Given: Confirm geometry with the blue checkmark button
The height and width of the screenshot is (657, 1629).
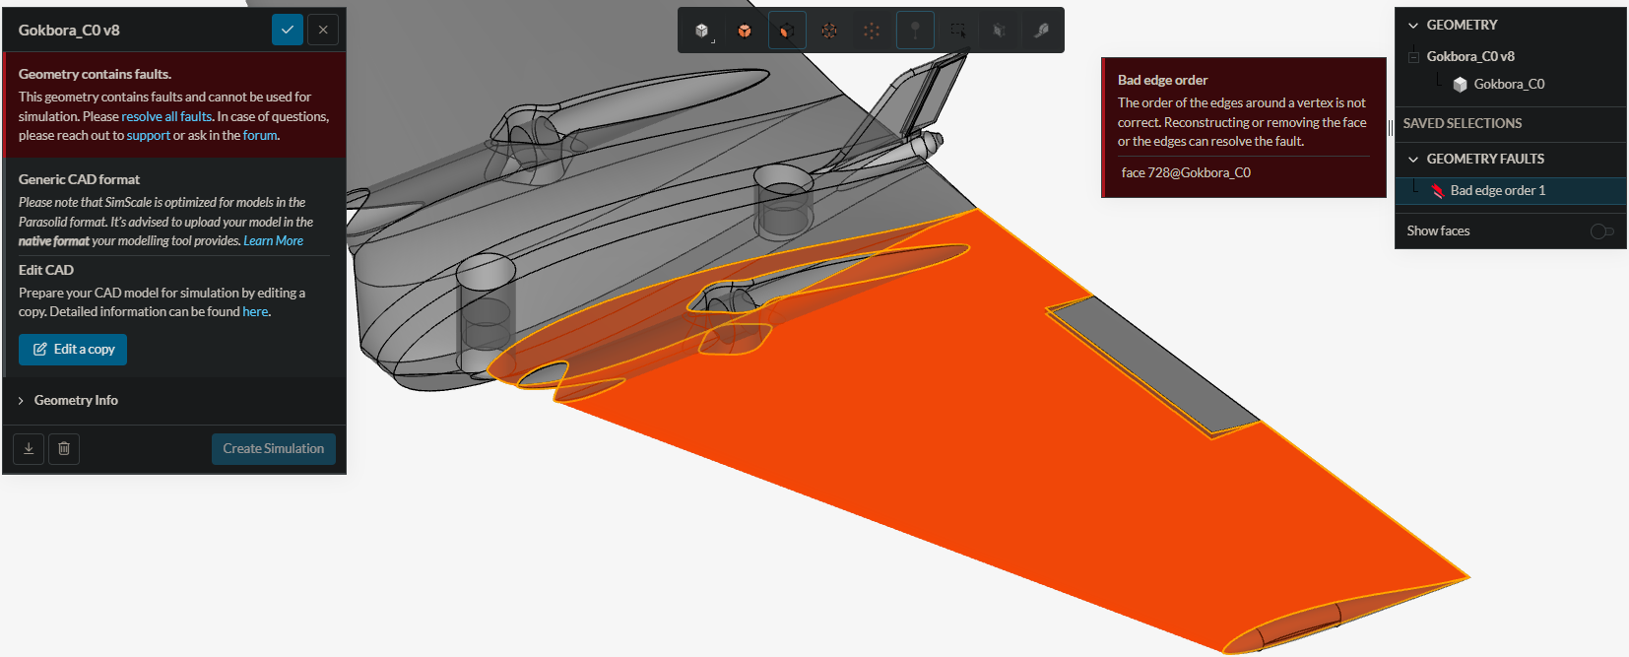Looking at the screenshot, I should click(x=288, y=30).
